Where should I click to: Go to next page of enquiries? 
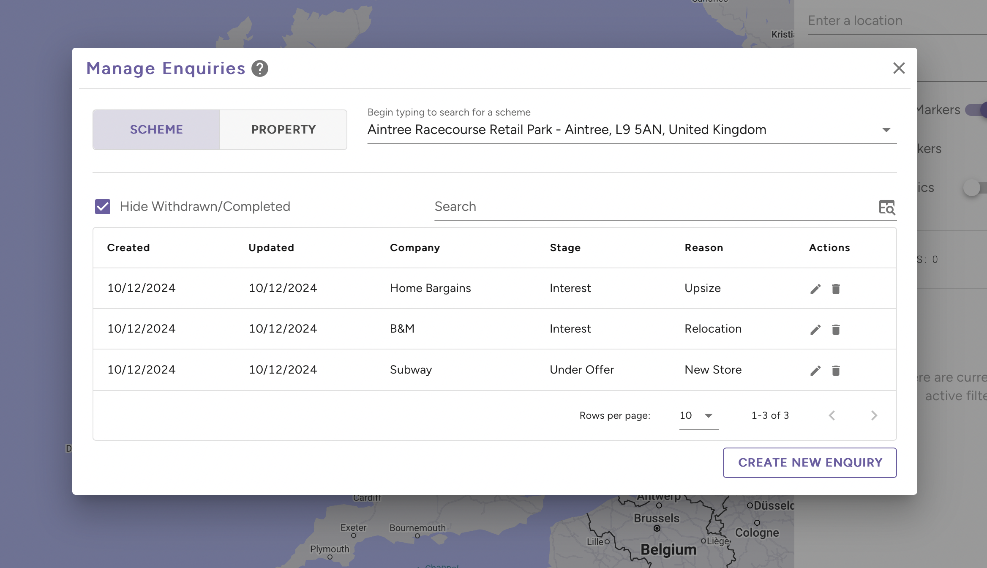(x=874, y=415)
